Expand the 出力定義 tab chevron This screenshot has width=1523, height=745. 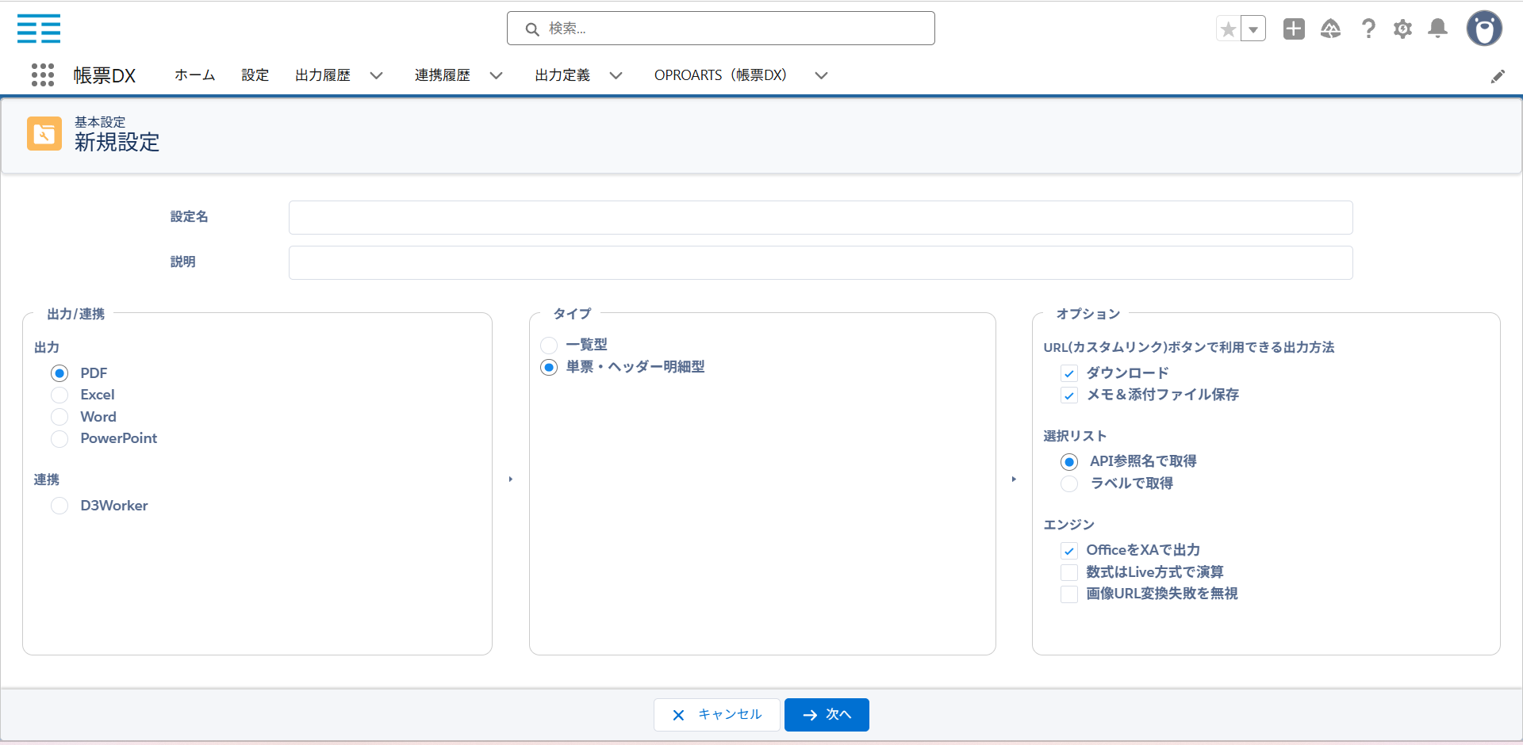point(616,76)
